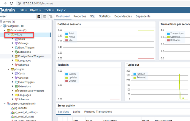Click the Query Tool toolbar icon
190x121 pixels.
coord(39,17)
